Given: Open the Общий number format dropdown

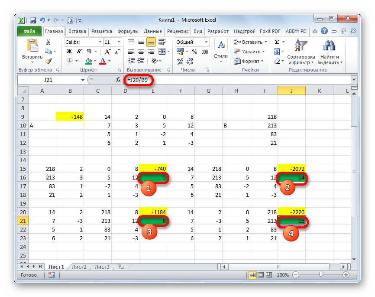Looking at the screenshot, I should point(206,42).
